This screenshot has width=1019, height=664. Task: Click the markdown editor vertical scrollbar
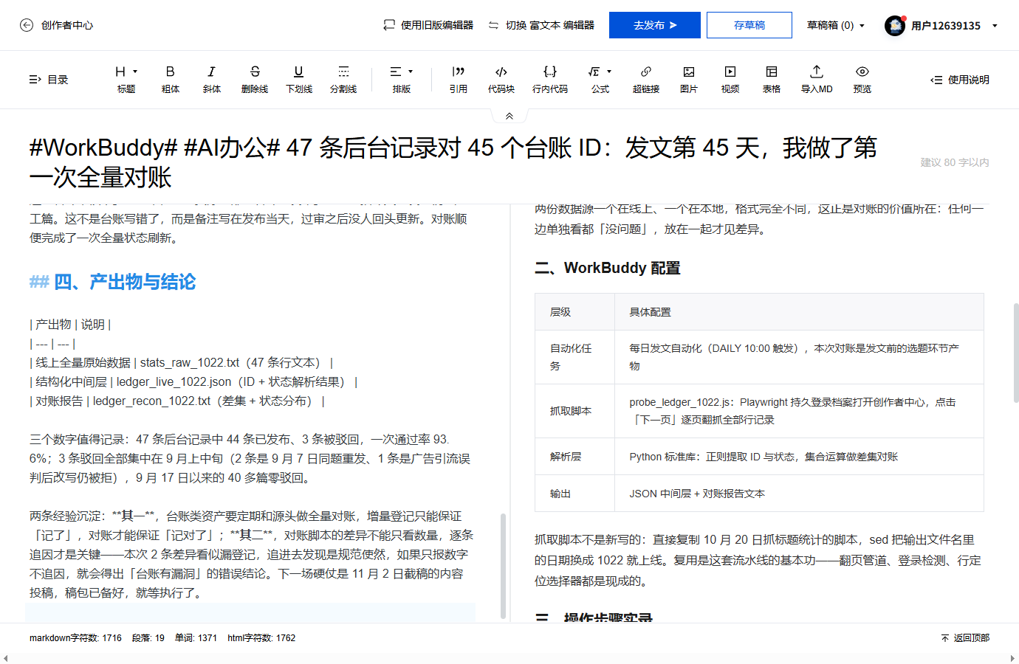pyautogui.click(x=504, y=564)
